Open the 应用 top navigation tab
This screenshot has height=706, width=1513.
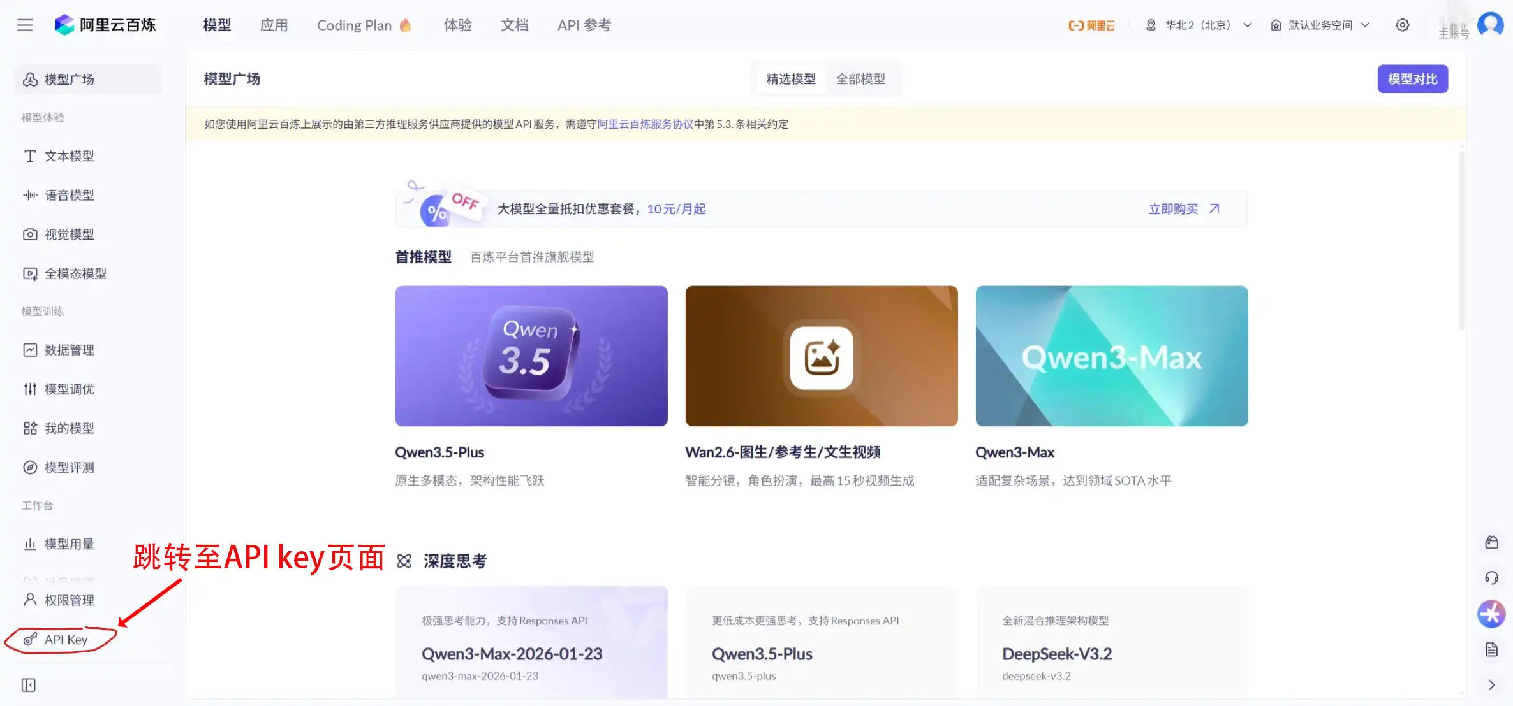(x=274, y=25)
